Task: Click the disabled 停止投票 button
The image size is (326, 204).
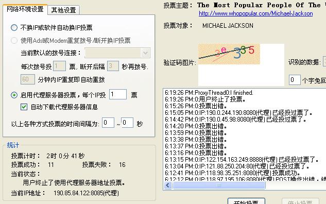Action: (x=300, y=201)
